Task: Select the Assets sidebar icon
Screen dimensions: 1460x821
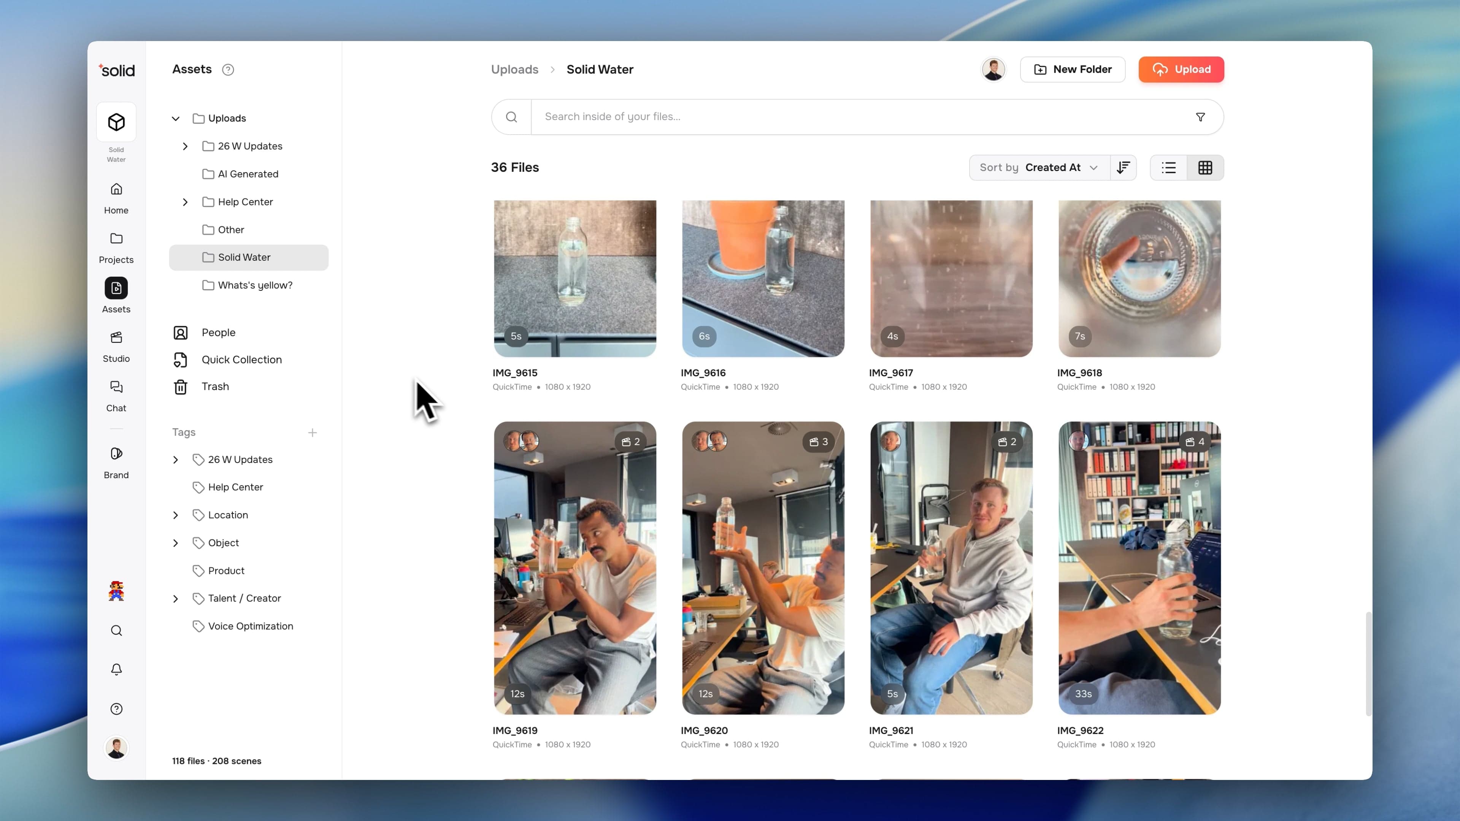Action: [x=116, y=288]
